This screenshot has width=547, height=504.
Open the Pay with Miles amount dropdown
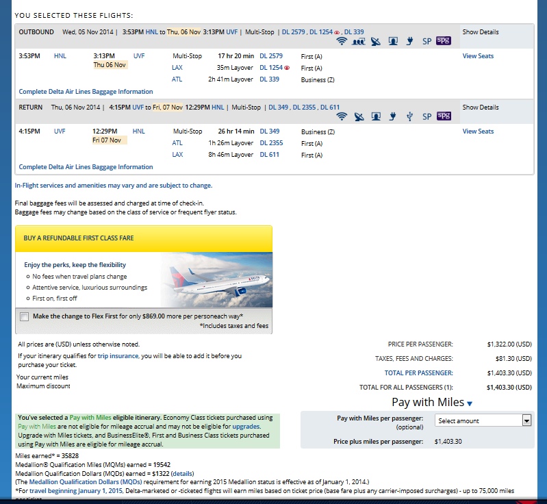[483, 420]
